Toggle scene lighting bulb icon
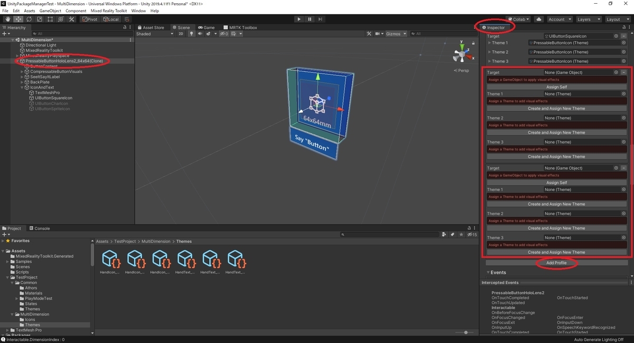 tap(192, 34)
